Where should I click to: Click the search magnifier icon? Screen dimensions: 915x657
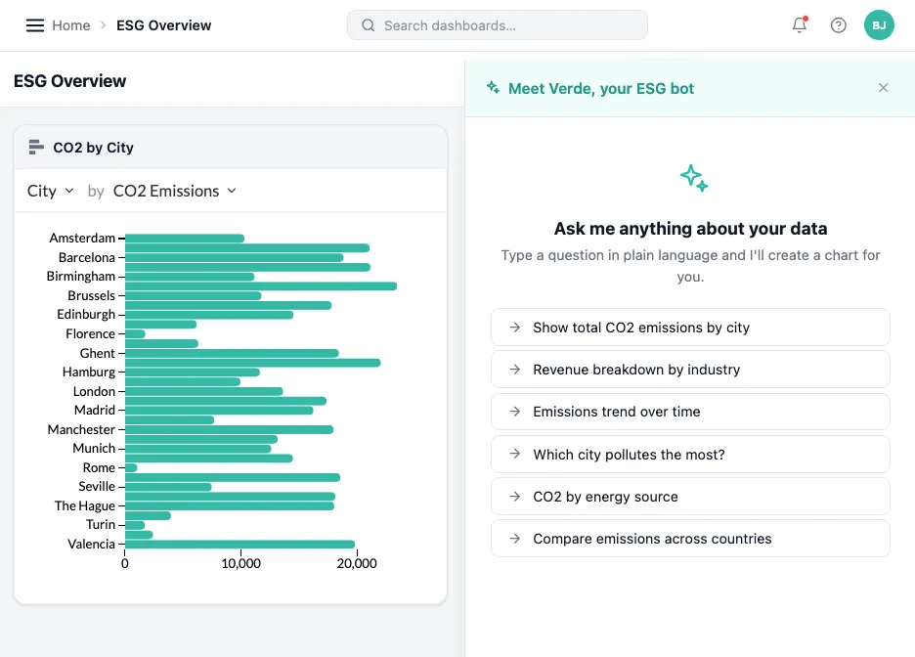(369, 25)
